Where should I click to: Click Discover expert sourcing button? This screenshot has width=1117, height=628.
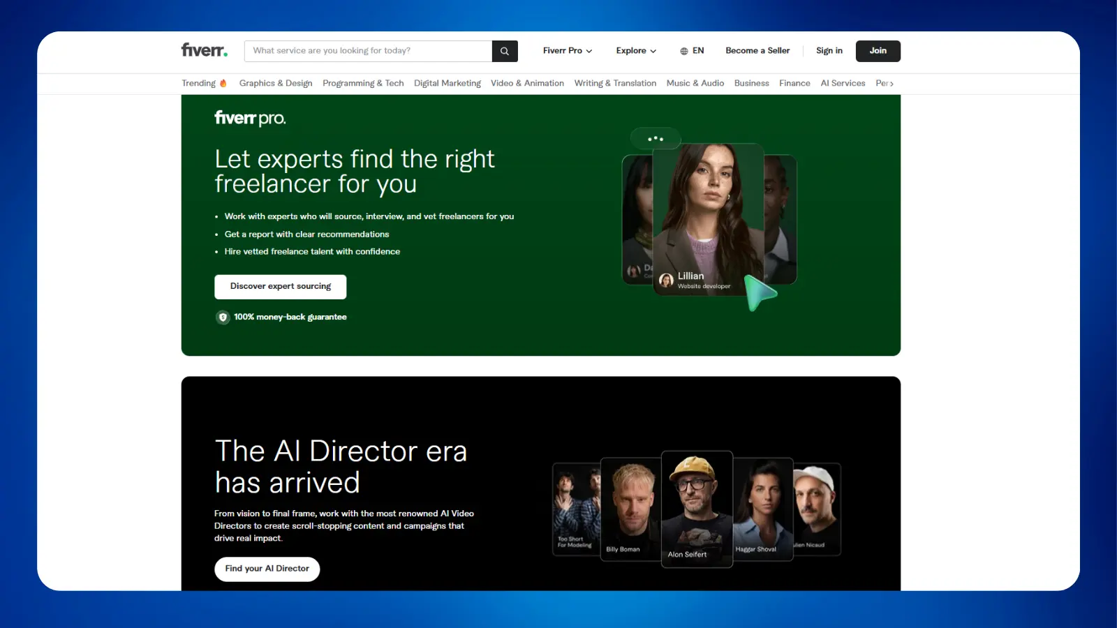coord(281,287)
